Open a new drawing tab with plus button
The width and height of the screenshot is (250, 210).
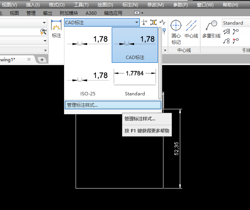[x=42, y=60]
